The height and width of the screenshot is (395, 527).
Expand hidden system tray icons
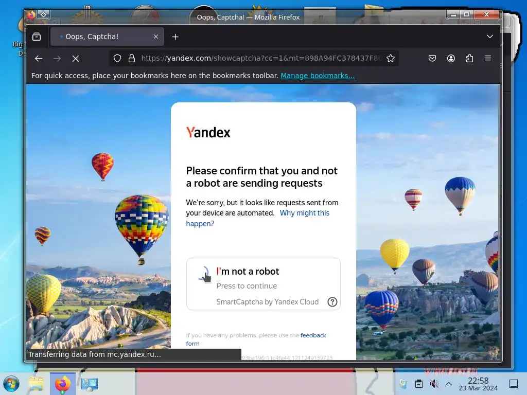[x=449, y=384]
